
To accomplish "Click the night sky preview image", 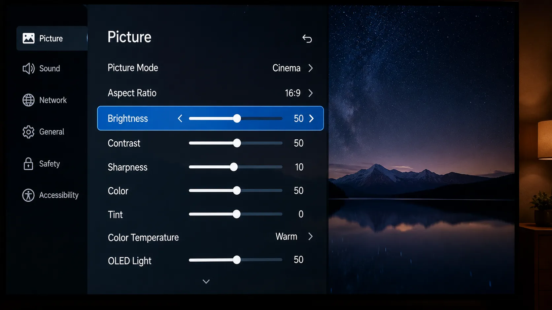I will pyautogui.click(x=421, y=149).
